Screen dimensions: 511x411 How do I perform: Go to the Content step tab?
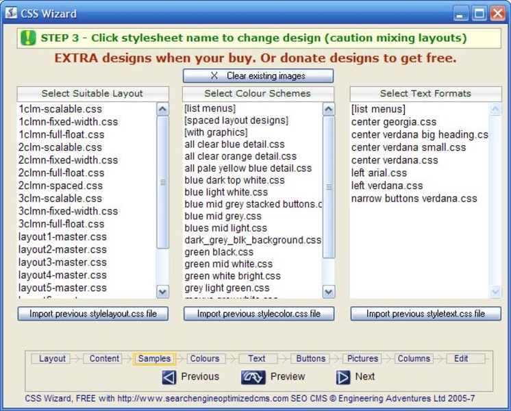[104, 358]
